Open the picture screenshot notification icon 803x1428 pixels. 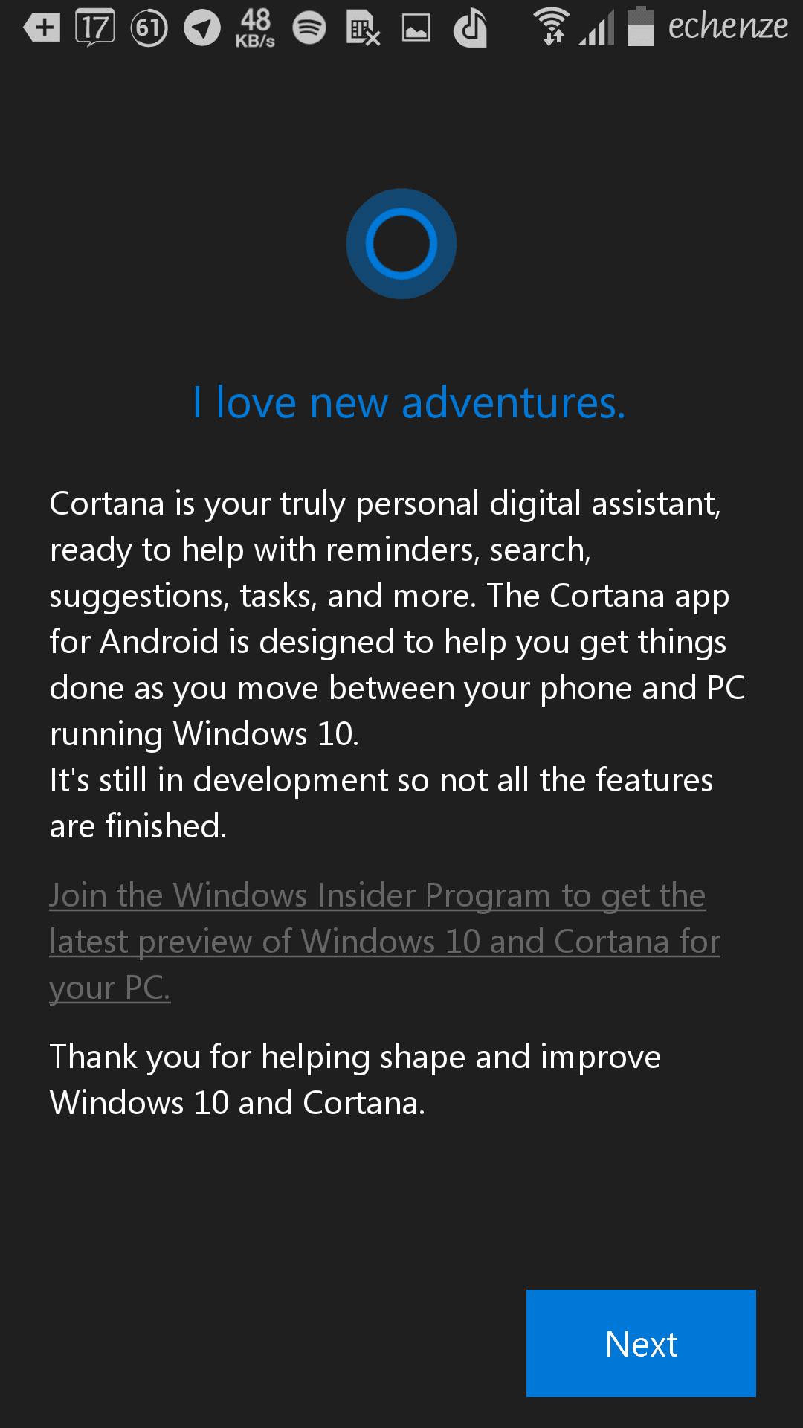coord(416,28)
